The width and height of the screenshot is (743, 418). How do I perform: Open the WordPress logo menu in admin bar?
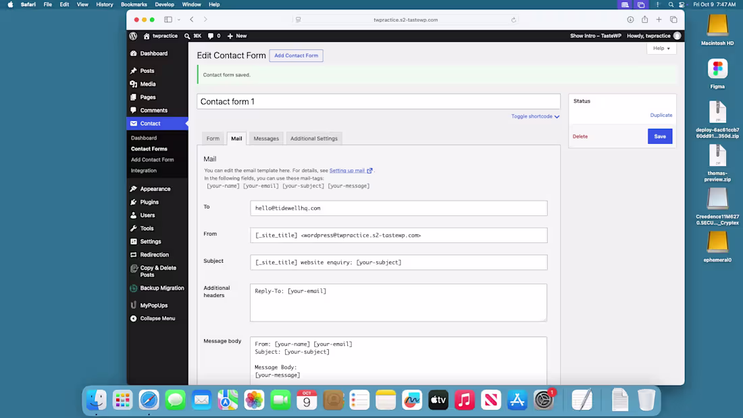pyautogui.click(x=133, y=36)
